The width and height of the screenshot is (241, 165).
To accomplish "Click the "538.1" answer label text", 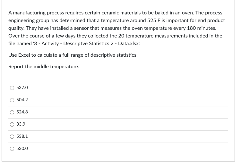I will pos(22,136).
